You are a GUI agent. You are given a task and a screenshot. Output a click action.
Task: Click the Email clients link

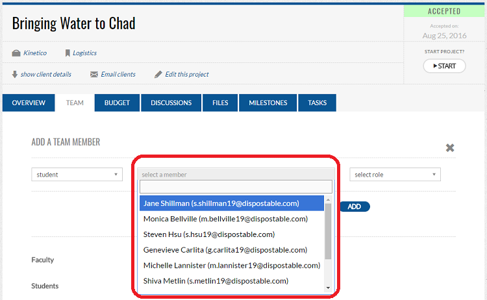[x=118, y=74]
